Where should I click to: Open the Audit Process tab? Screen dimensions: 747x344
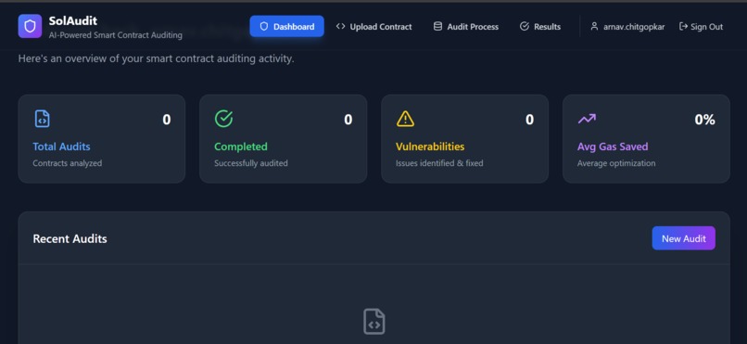466,27
